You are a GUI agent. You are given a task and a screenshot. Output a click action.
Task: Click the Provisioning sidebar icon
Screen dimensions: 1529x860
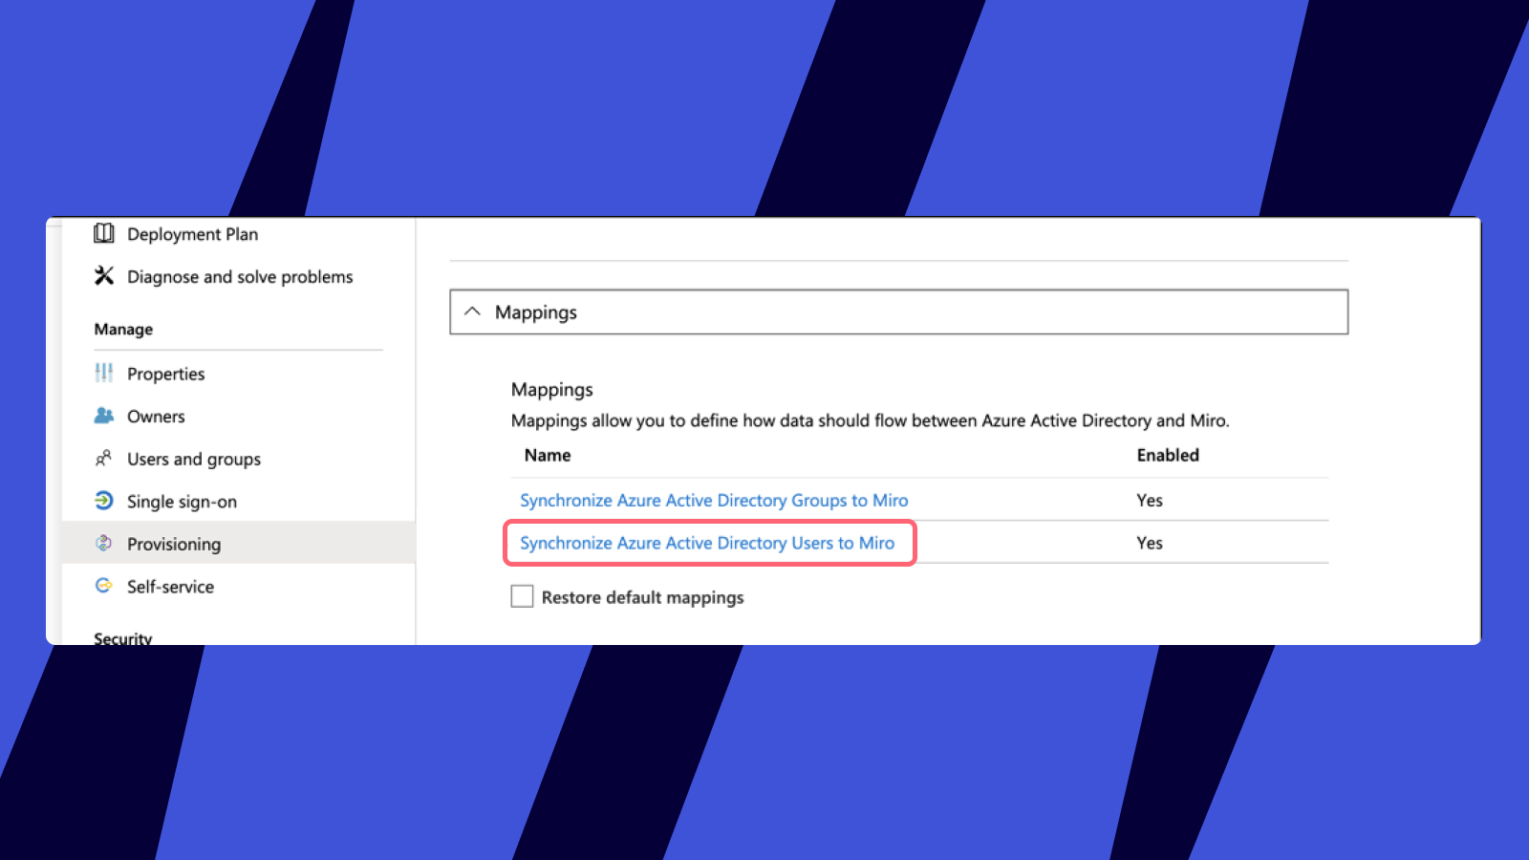click(103, 544)
